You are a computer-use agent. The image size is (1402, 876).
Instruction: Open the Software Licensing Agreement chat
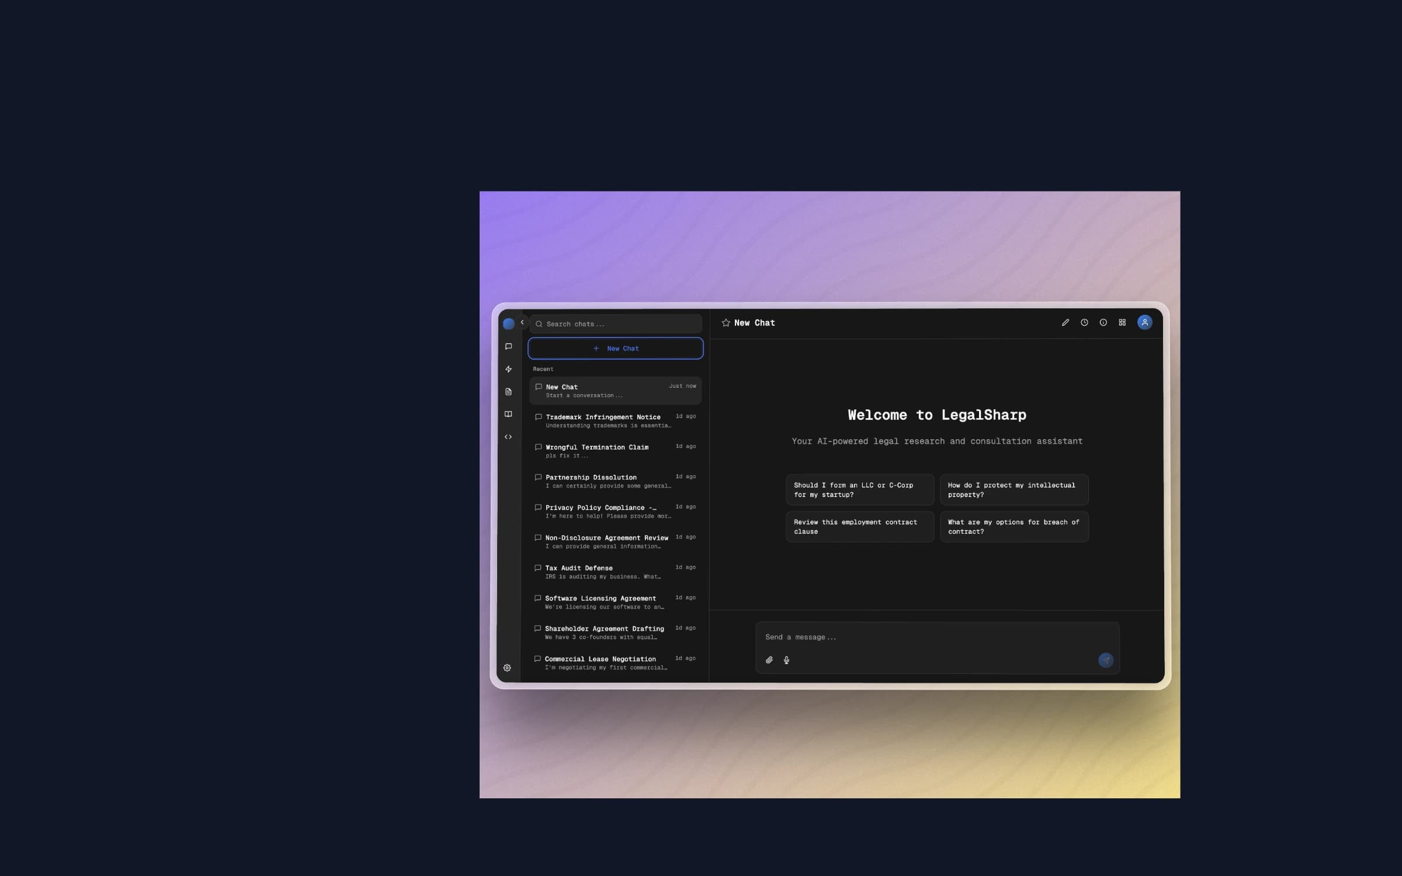coord(616,603)
